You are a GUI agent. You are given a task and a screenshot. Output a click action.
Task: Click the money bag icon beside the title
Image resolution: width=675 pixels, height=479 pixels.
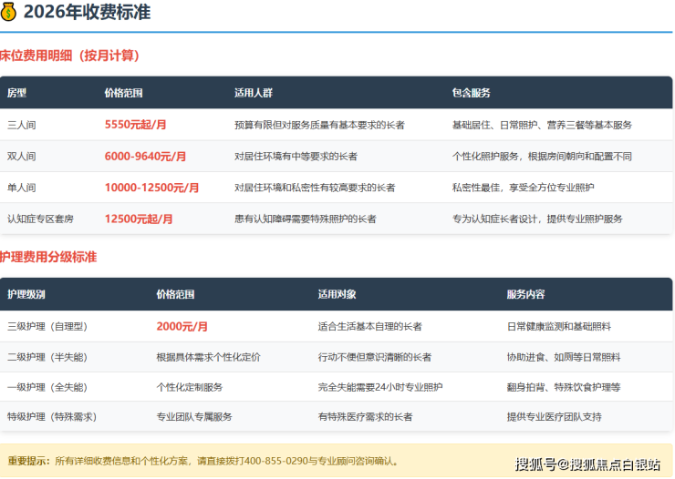click(x=8, y=13)
